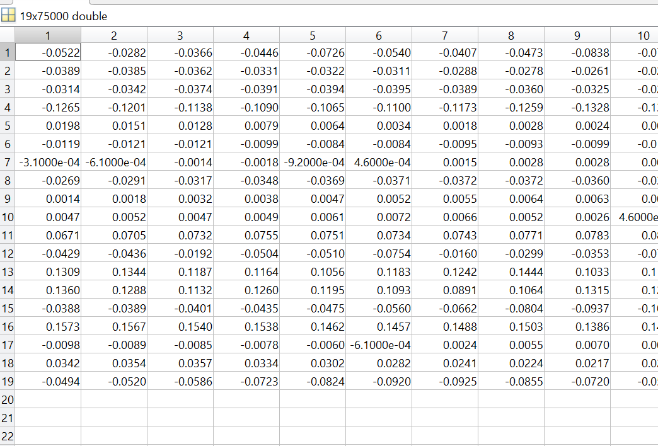Select row header 19
Viewport: 658px width, 446px height.
7,381
